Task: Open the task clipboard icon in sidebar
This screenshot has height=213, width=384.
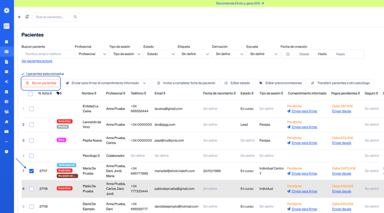Action: 7,91
